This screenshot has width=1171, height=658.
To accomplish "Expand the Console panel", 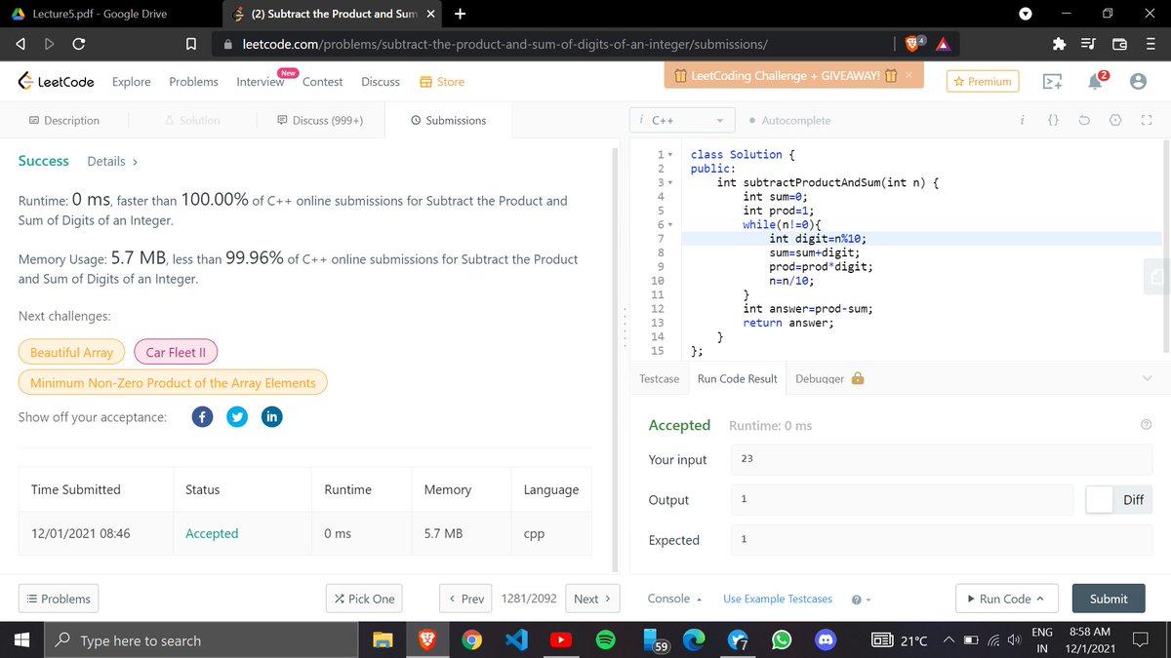I will pyautogui.click(x=674, y=599).
